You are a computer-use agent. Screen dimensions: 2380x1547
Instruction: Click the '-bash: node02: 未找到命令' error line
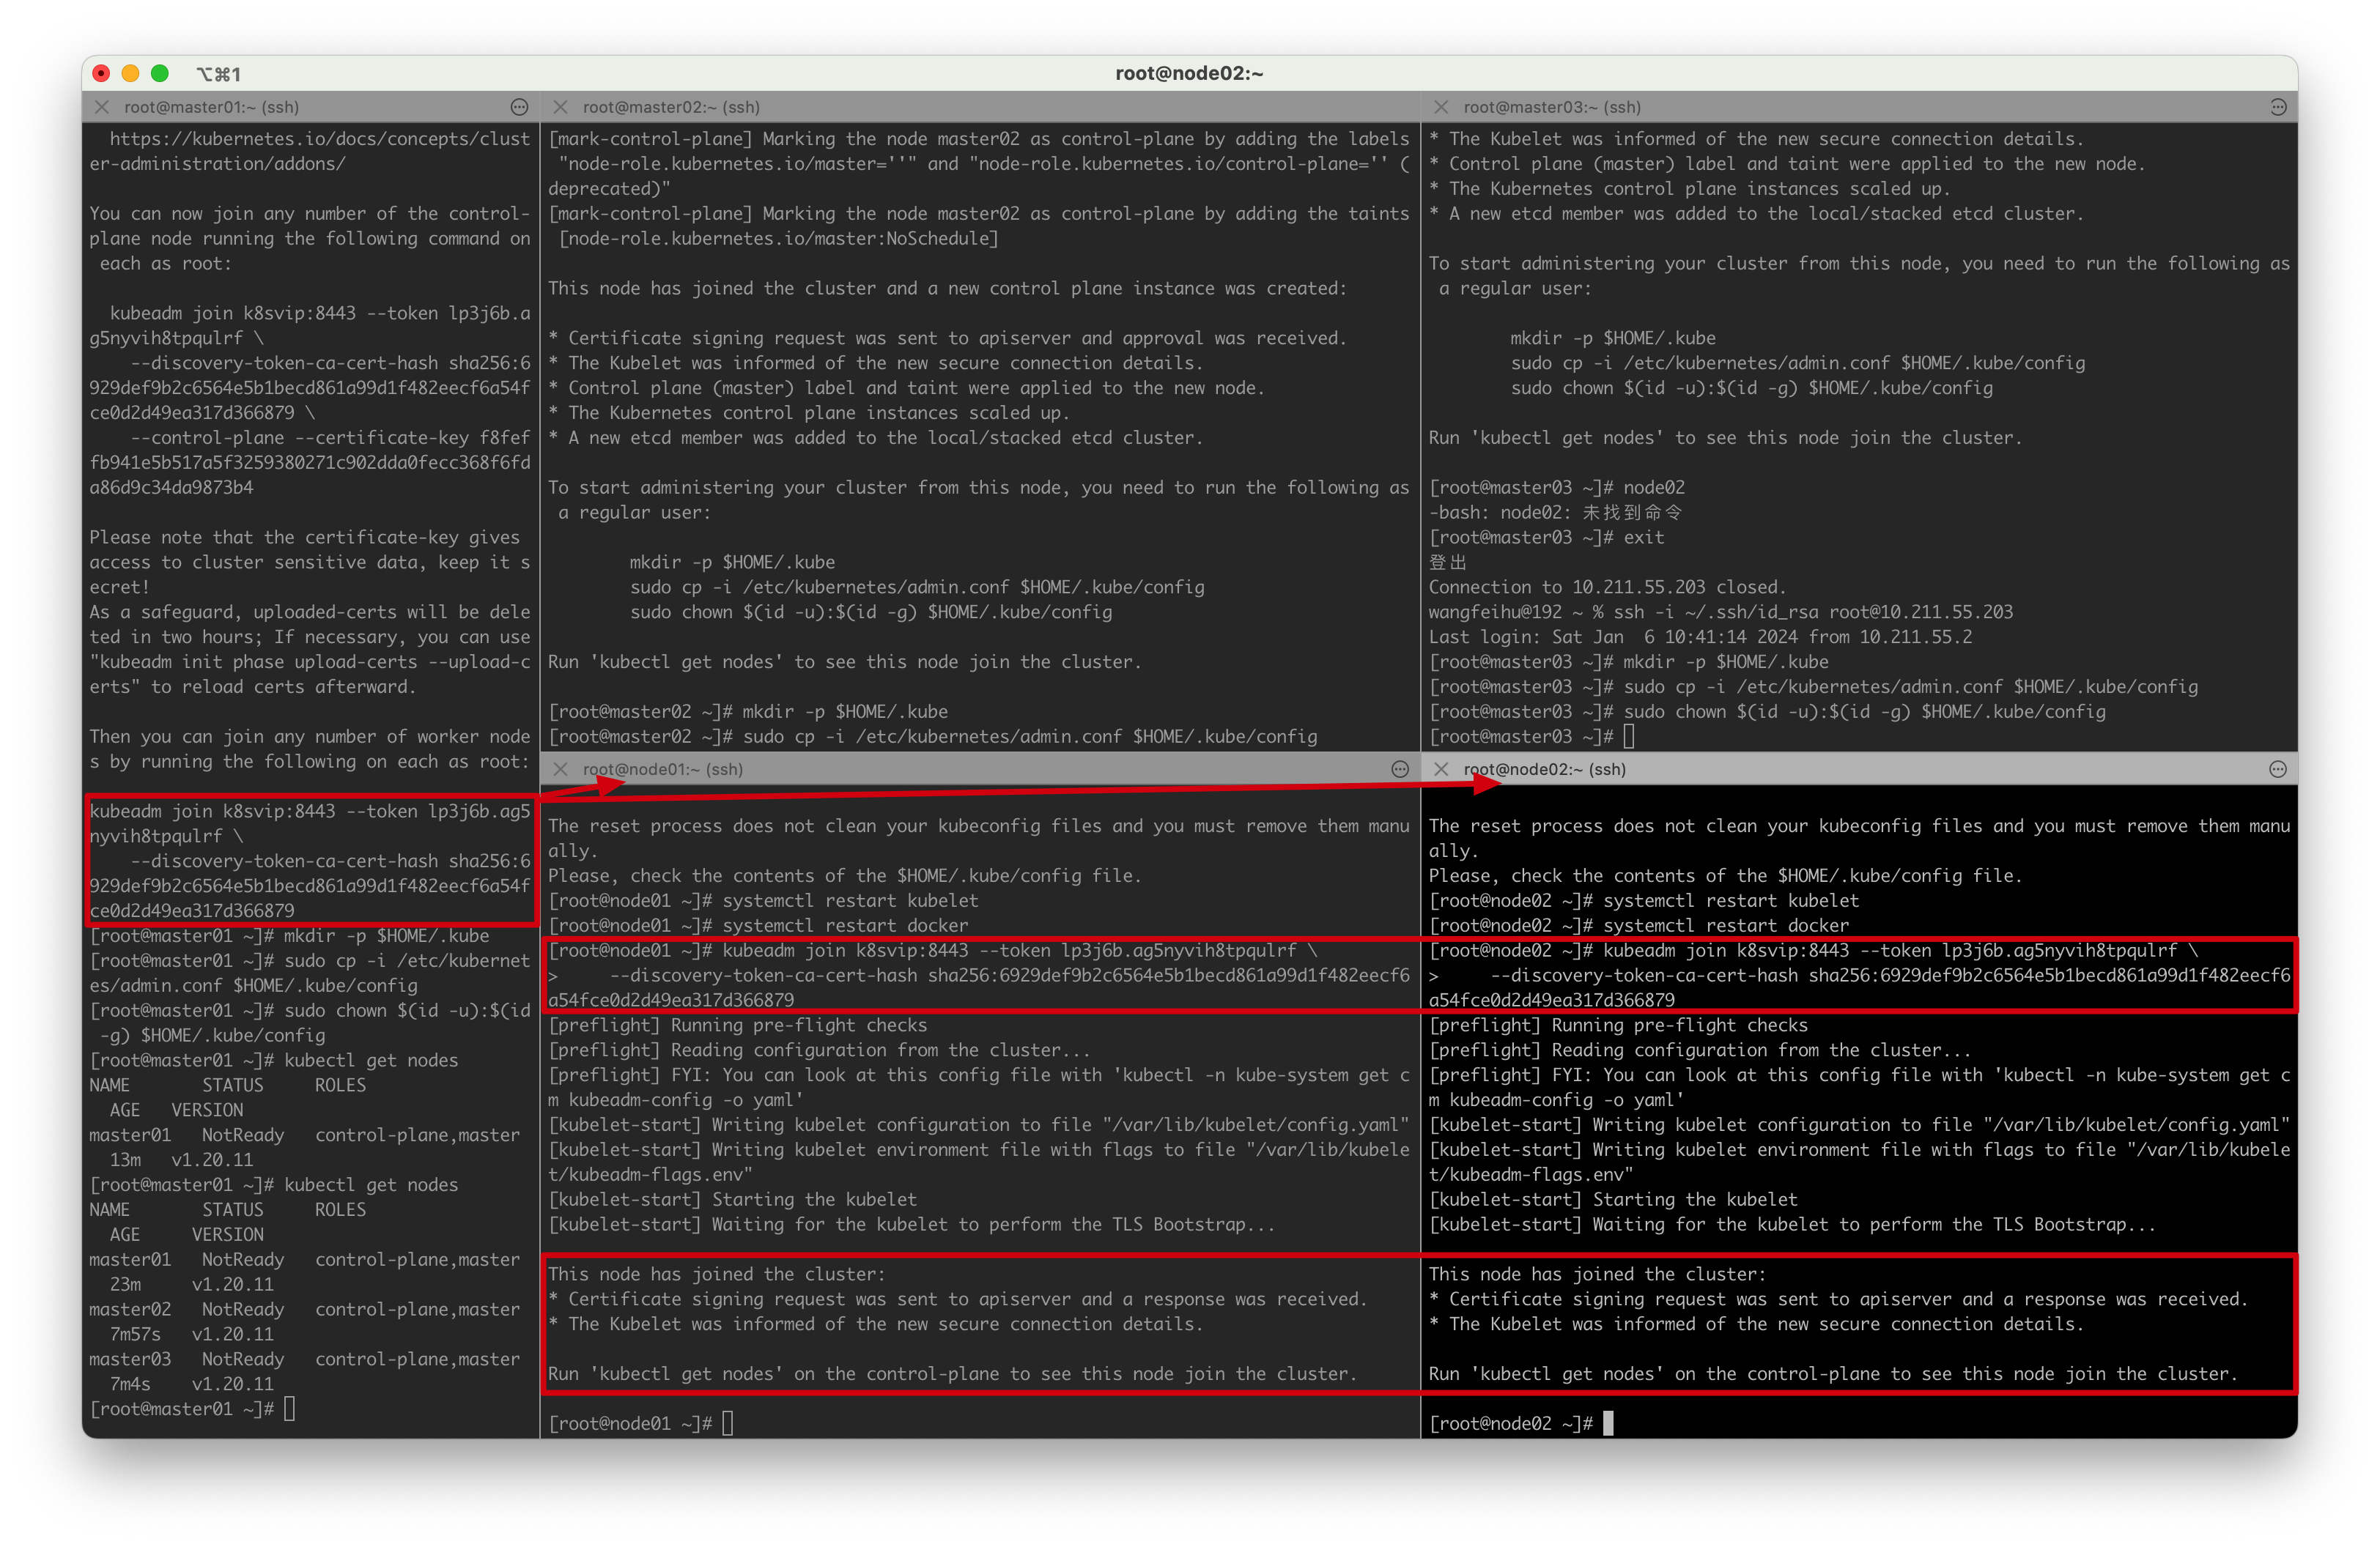1555,512
